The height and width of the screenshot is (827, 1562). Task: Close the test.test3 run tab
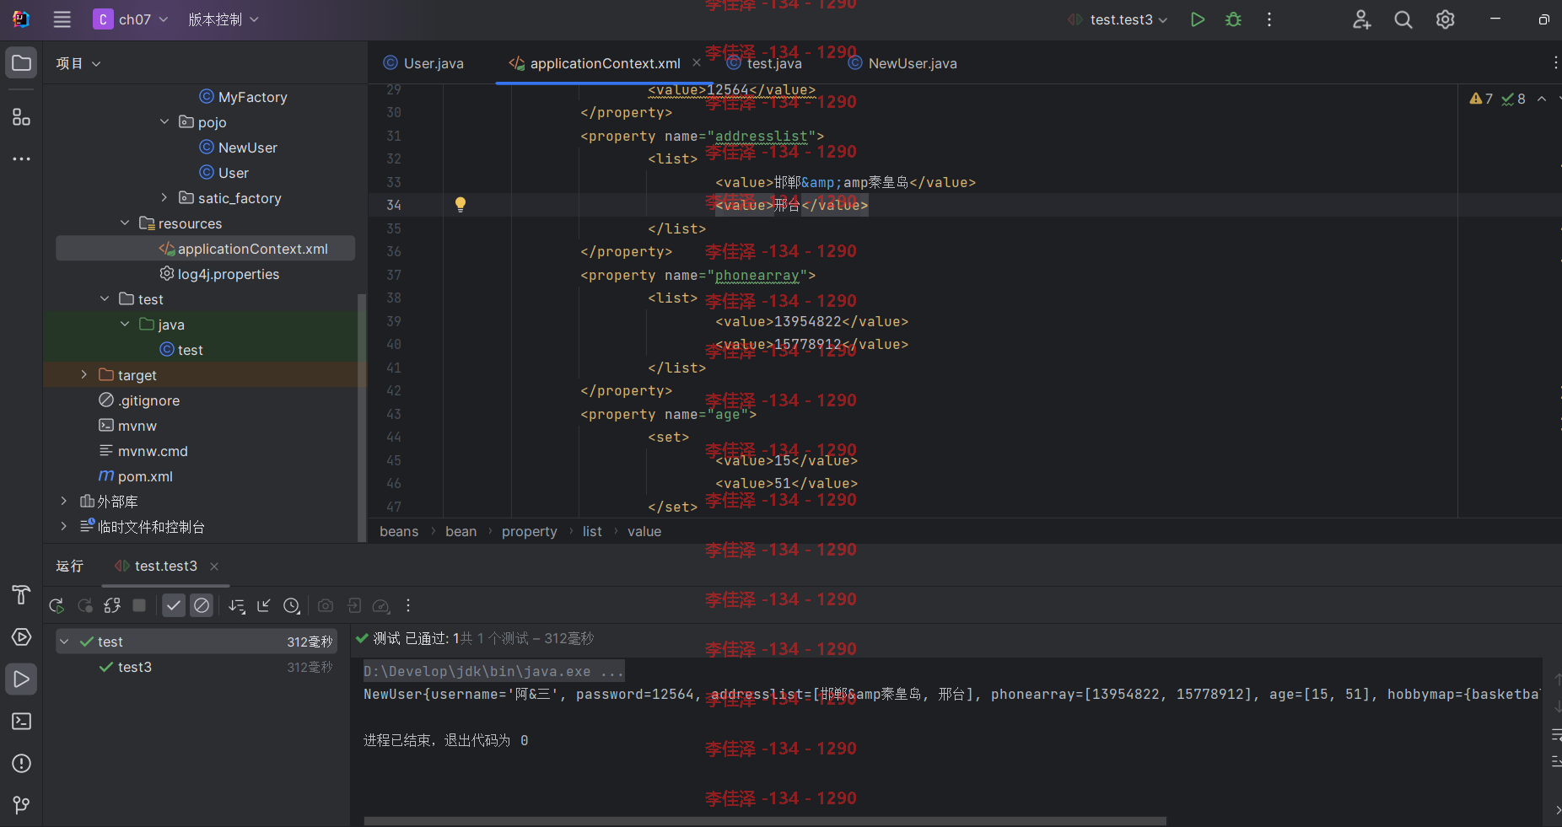pyautogui.click(x=214, y=567)
